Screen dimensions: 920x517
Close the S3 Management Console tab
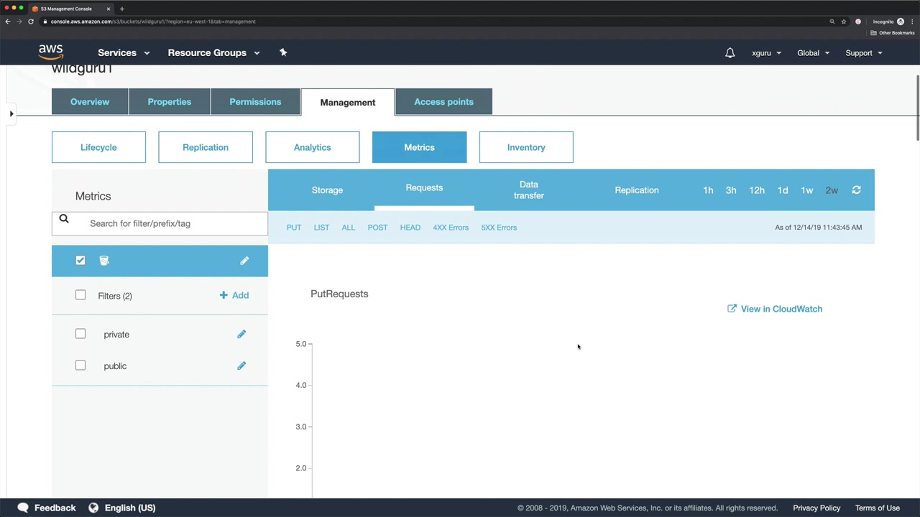coord(109,9)
